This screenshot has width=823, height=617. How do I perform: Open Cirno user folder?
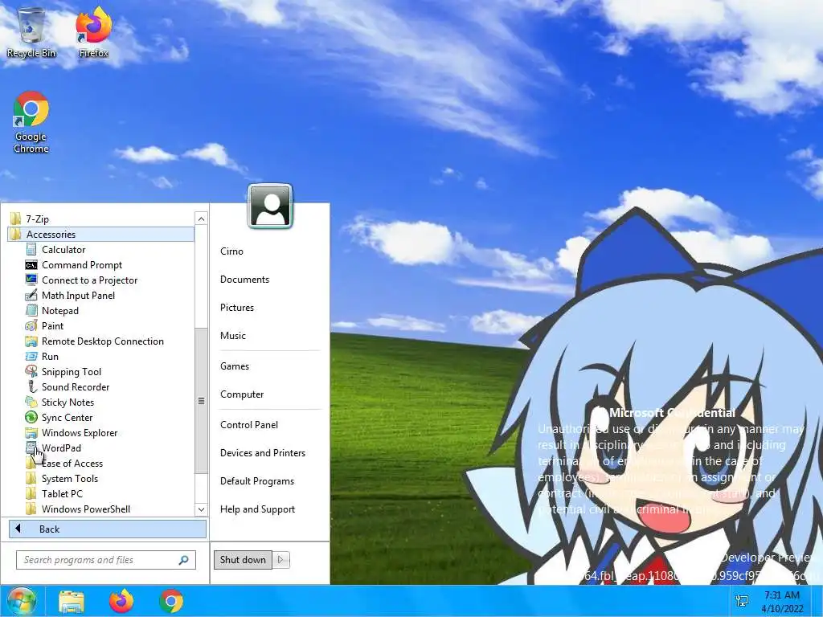click(231, 251)
